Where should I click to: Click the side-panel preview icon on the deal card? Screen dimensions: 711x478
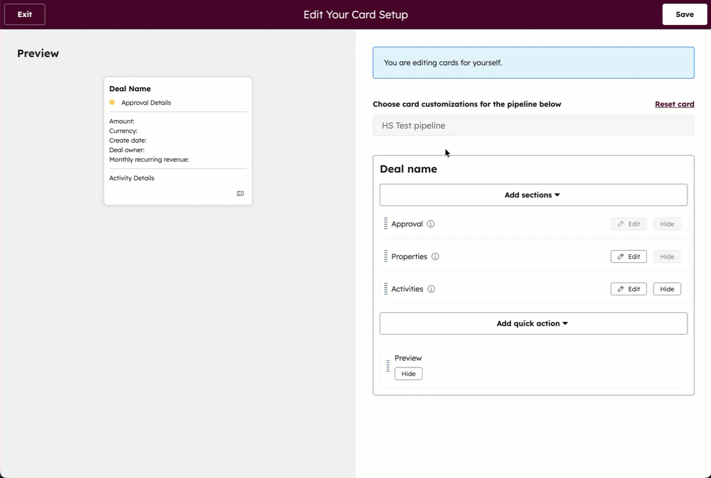240,193
